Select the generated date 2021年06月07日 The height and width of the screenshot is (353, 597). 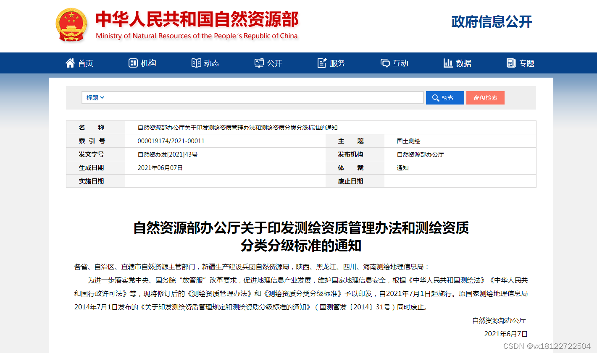[160, 168]
